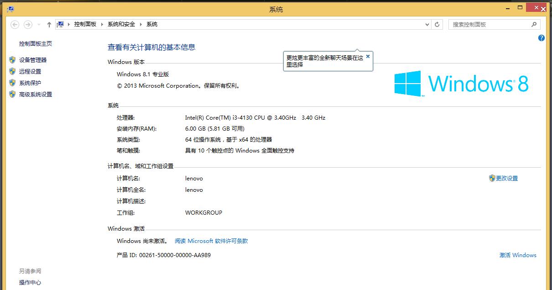Read the Microsoft 软件许可条款 link
Image resolution: width=552 pixels, height=290 pixels.
pos(211,241)
